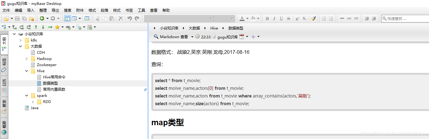Click the format painter brush icon

[x=313, y=18]
